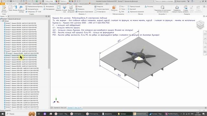Expand the Изменить panel dropdown
The width and height of the screenshot is (207, 116).
82,14
